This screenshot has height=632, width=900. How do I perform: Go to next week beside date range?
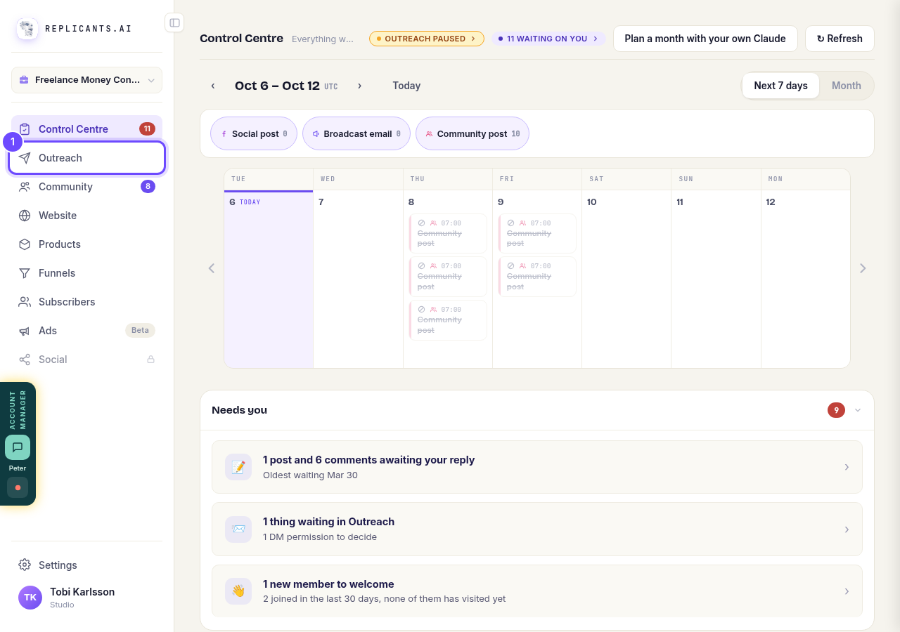[359, 86]
